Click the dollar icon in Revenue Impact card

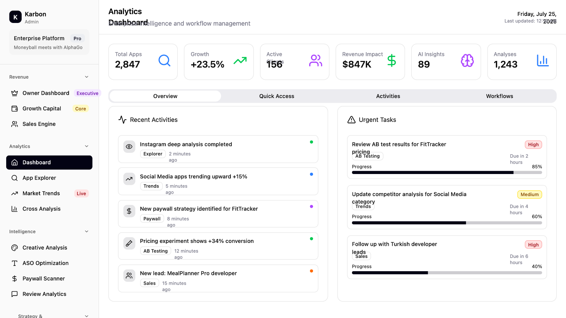[x=391, y=61]
